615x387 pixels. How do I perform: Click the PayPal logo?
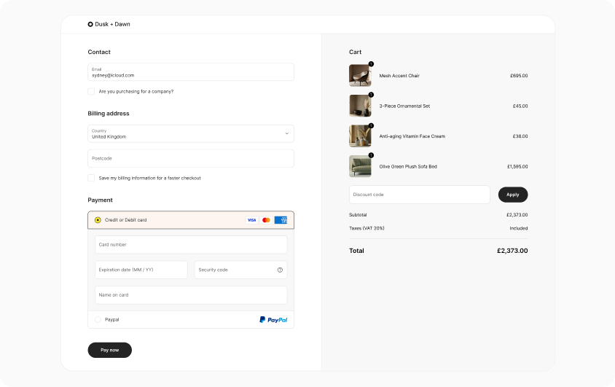pyautogui.click(x=273, y=320)
